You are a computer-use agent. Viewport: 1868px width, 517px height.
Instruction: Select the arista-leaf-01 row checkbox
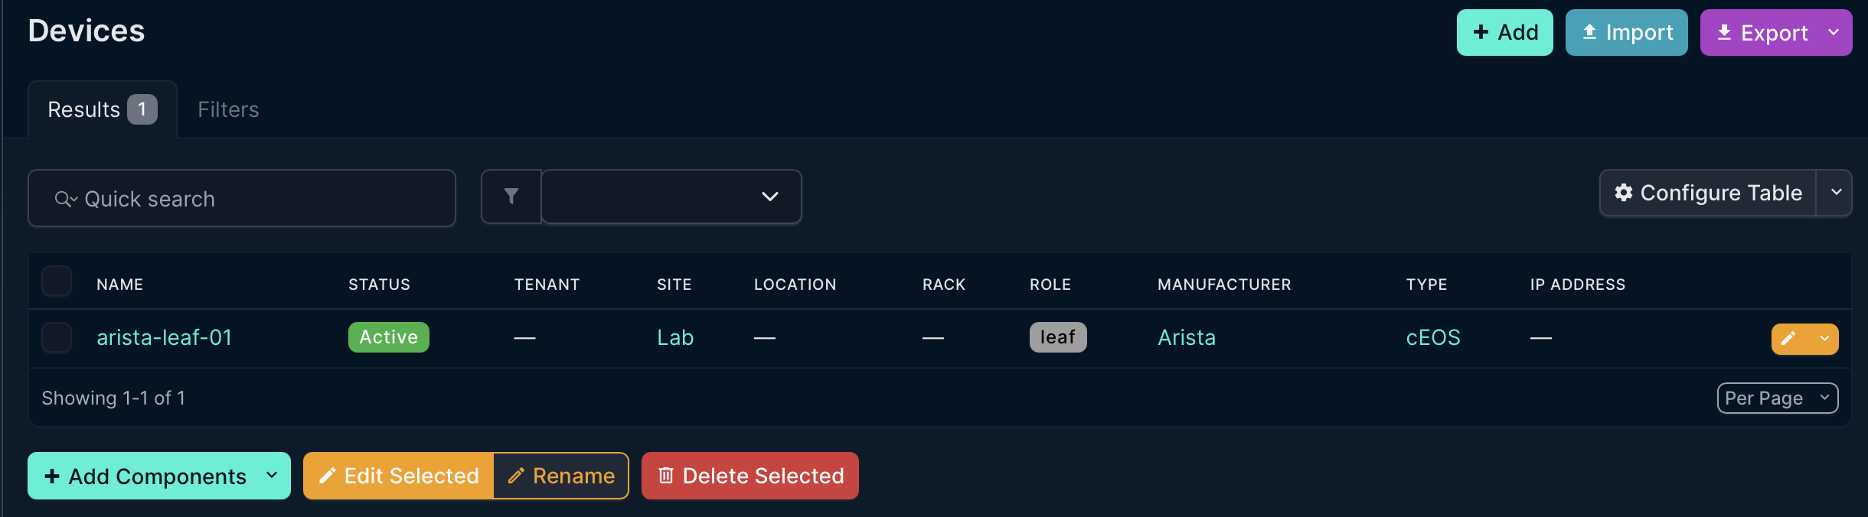click(x=57, y=337)
